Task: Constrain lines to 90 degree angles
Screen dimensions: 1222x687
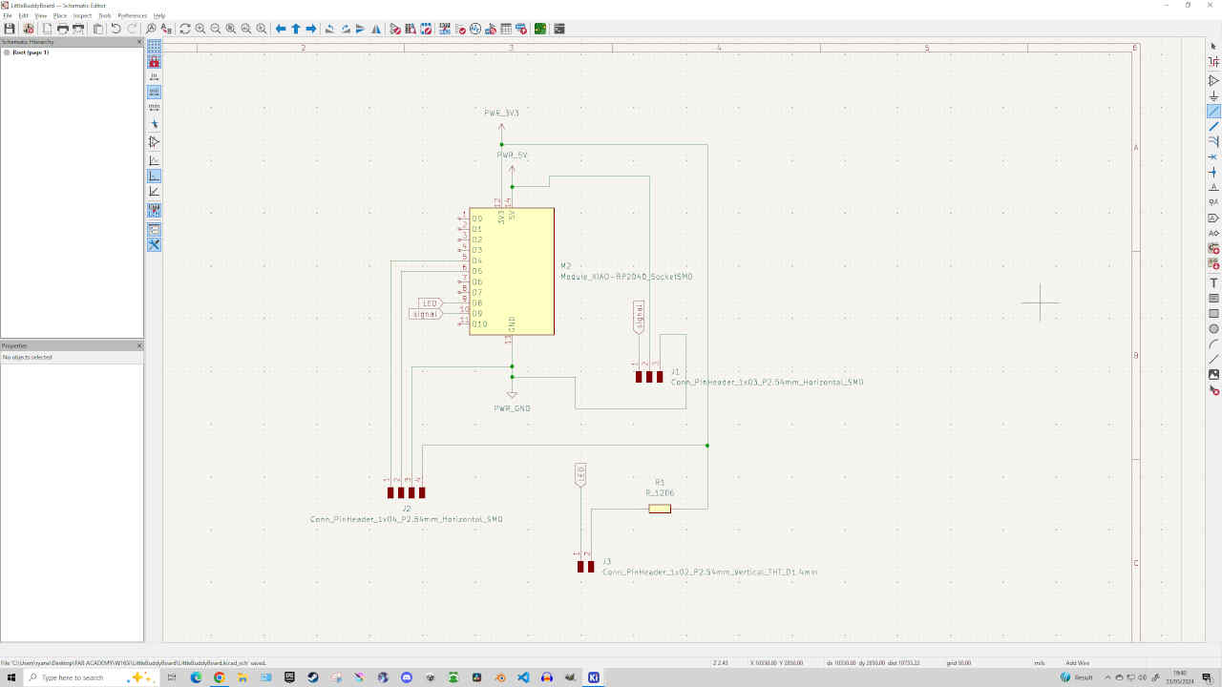Action: (154, 176)
